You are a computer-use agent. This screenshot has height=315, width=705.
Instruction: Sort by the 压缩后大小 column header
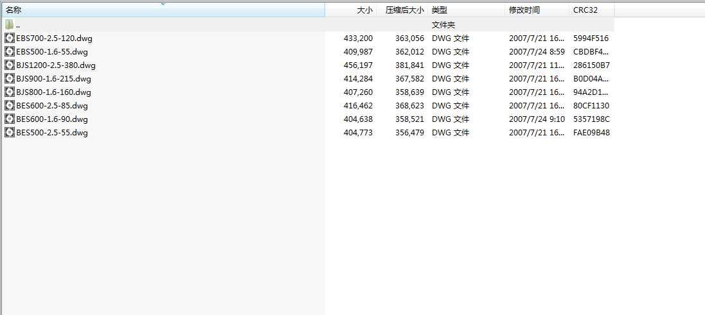tap(402, 10)
